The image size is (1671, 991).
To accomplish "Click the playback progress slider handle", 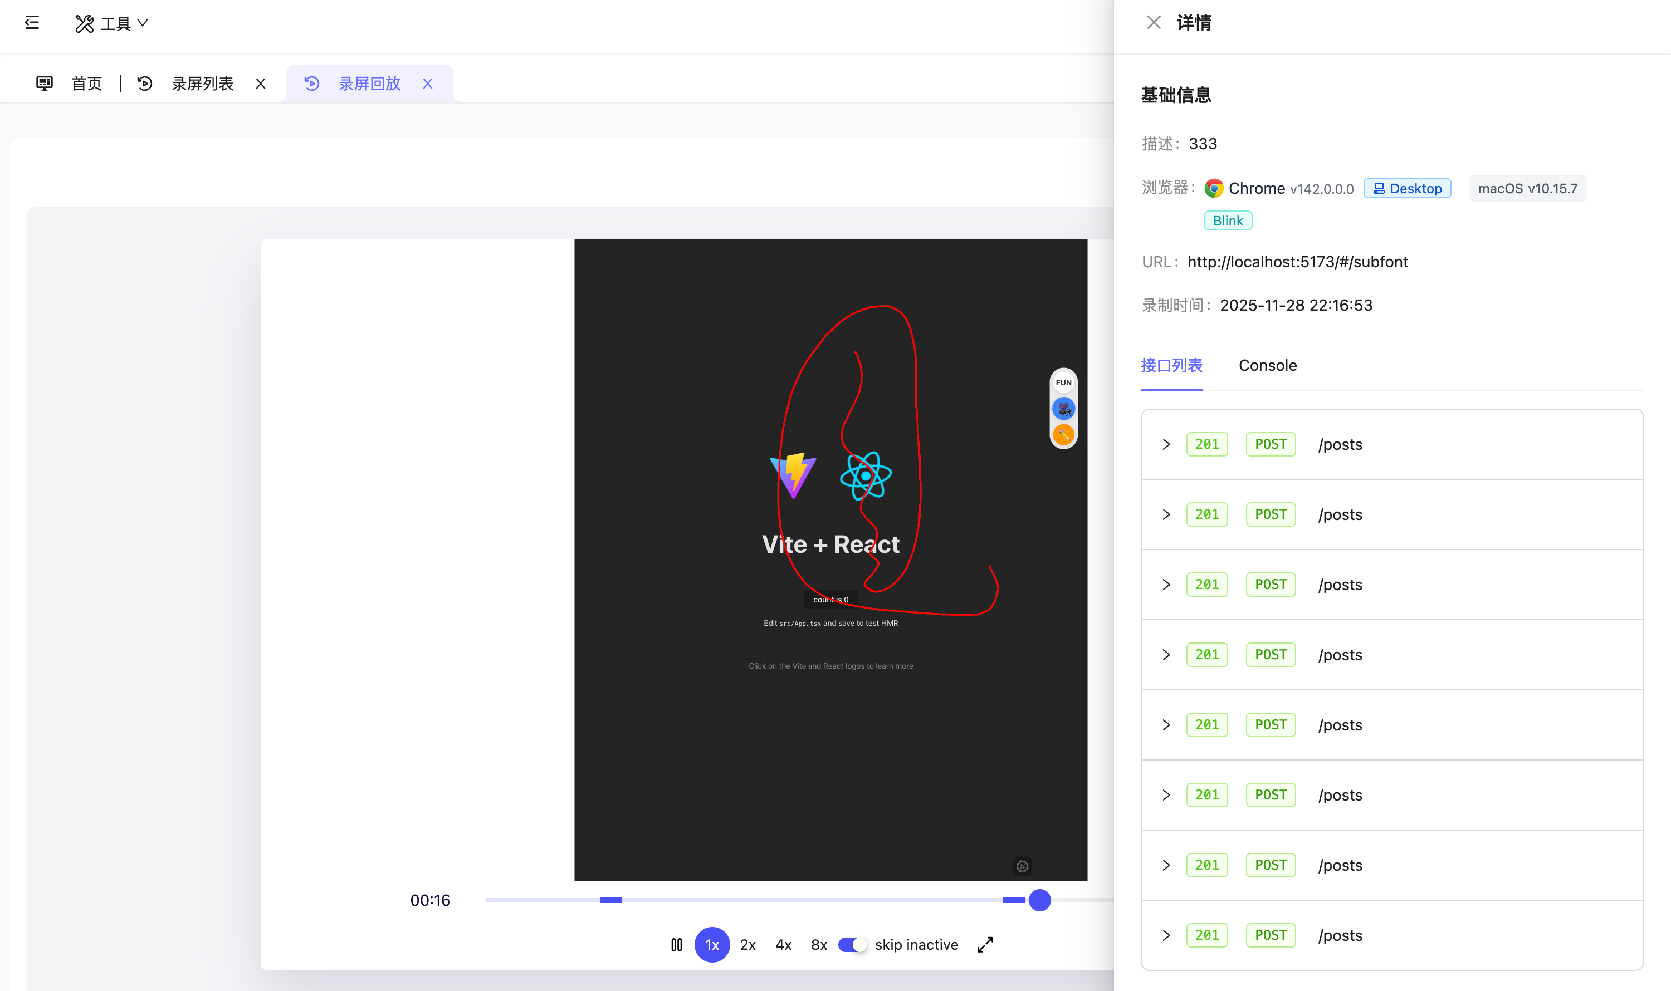I will click(x=1039, y=900).
